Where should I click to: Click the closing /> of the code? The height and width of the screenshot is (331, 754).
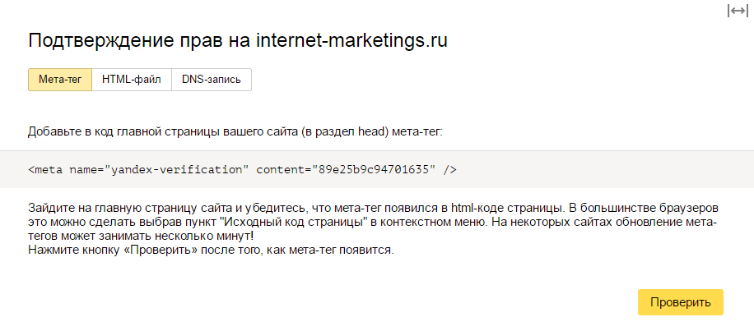coord(449,170)
